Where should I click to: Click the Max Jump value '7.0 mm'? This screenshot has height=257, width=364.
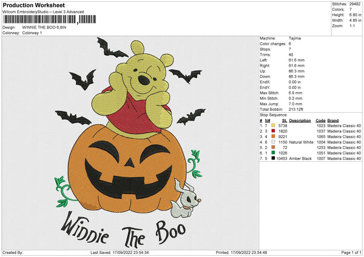(295, 104)
